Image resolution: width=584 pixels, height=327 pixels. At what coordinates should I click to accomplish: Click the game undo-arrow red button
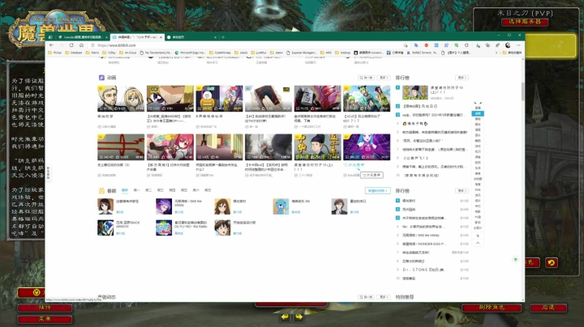tap(552, 263)
